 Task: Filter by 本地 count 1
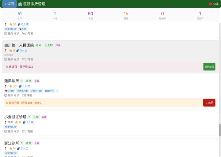point(55,15)
